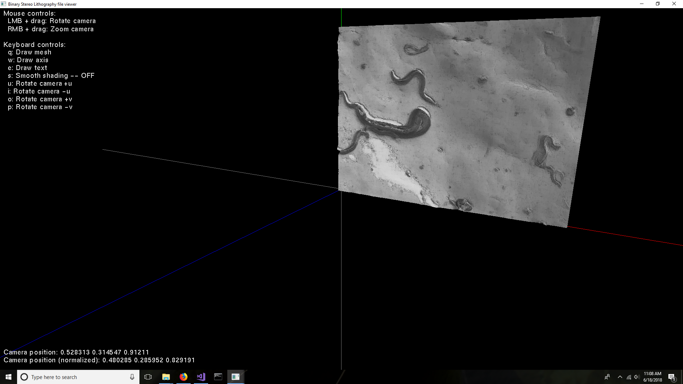Click the 'Keyboard controls:' heading

[x=35, y=45]
